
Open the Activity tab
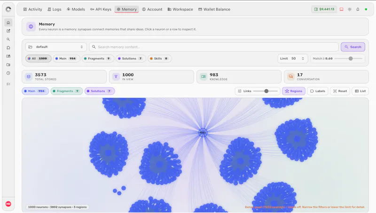point(32,9)
